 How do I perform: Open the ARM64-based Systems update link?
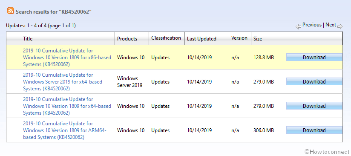coord(65,130)
